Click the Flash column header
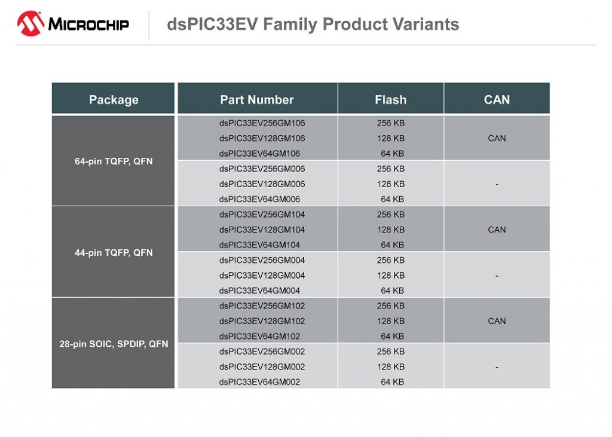 click(x=390, y=100)
